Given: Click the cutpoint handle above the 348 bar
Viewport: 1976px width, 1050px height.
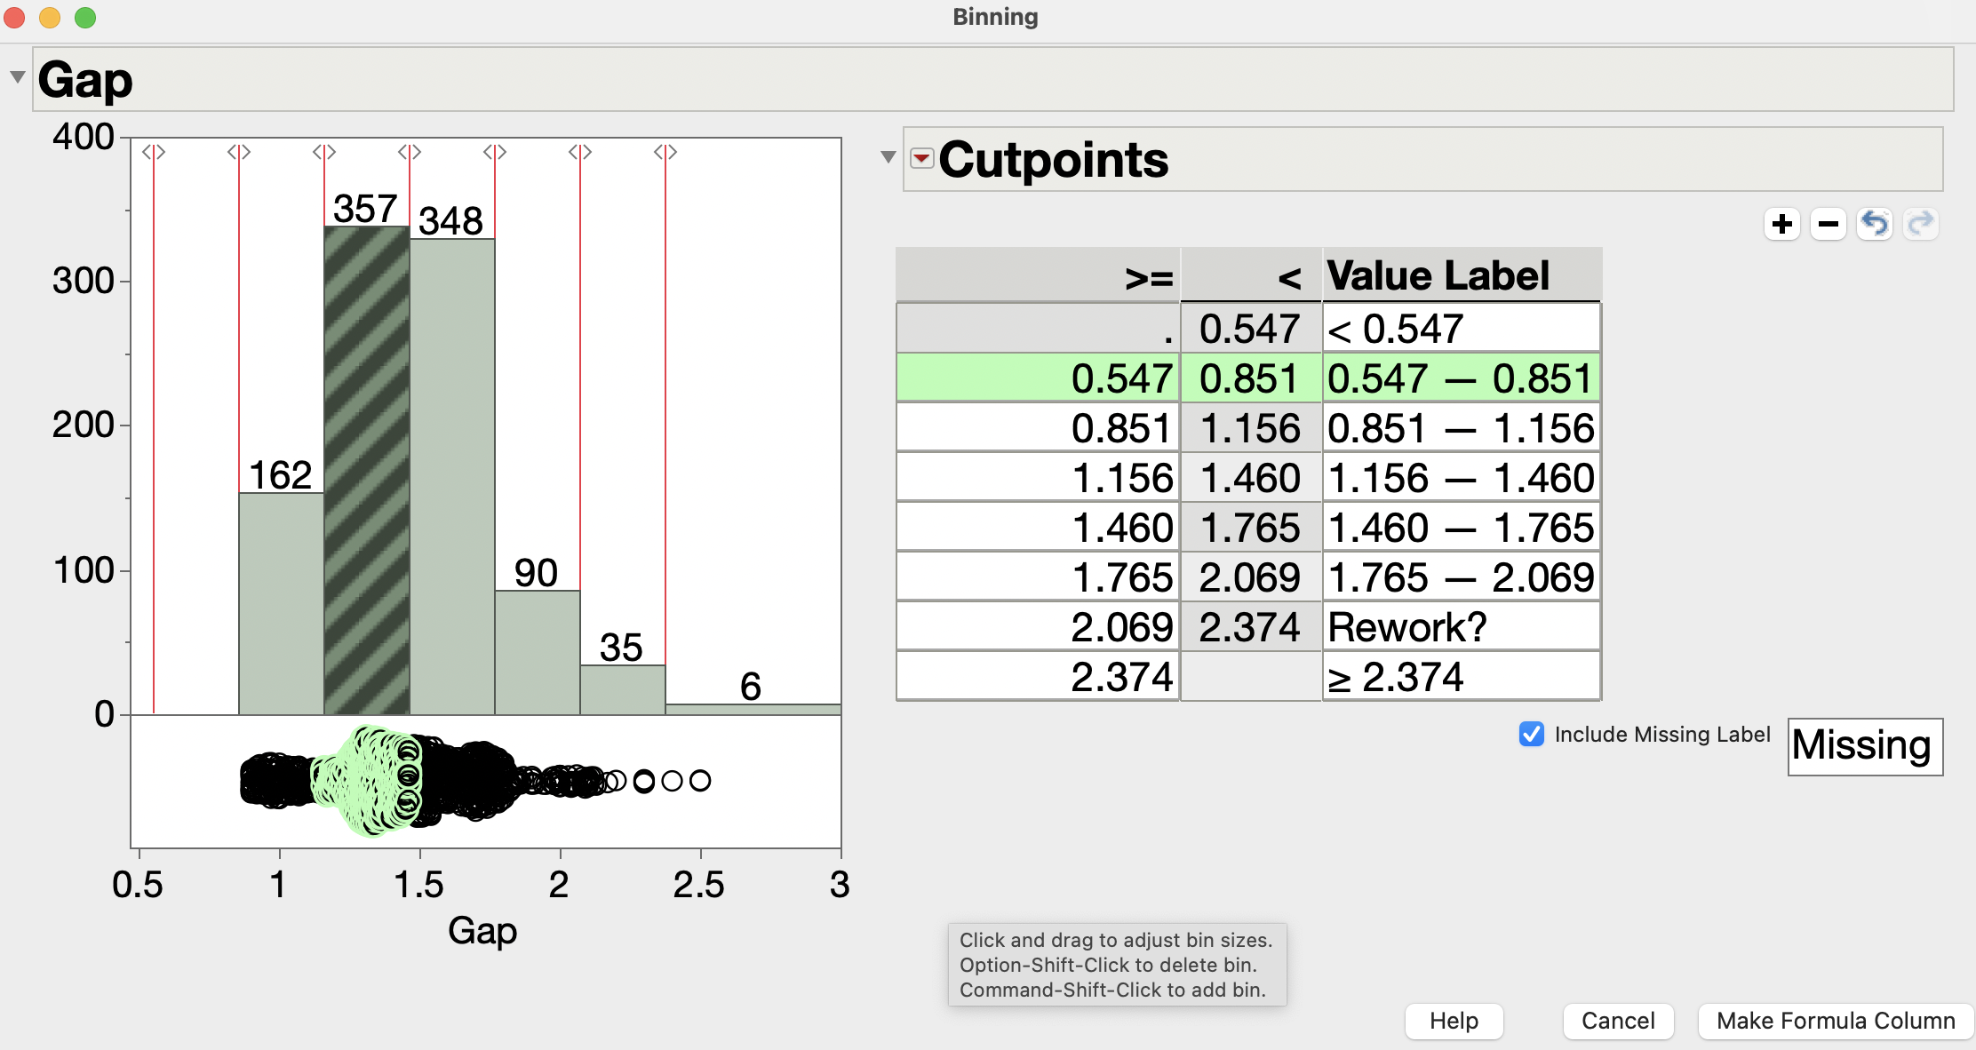Looking at the screenshot, I should (x=410, y=152).
